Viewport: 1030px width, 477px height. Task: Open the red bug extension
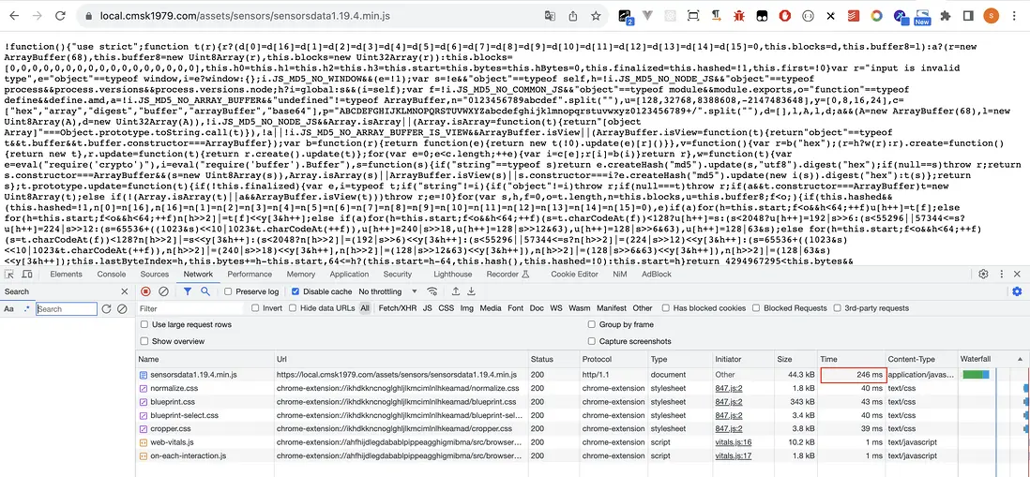739,15
